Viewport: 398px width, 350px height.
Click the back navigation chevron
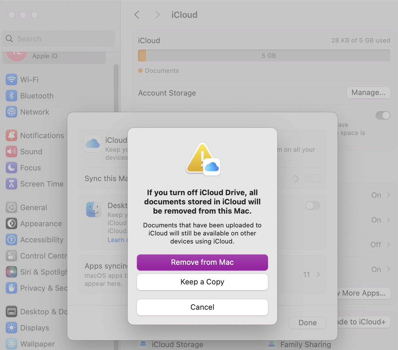point(137,15)
